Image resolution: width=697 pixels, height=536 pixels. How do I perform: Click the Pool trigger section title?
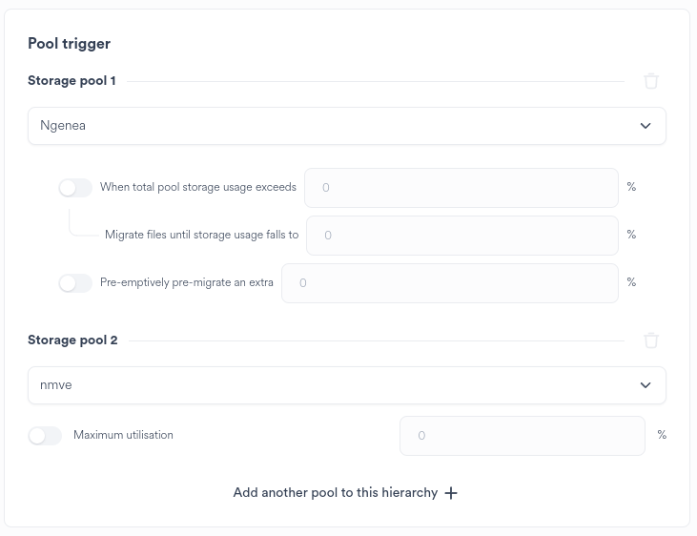click(69, 44)
